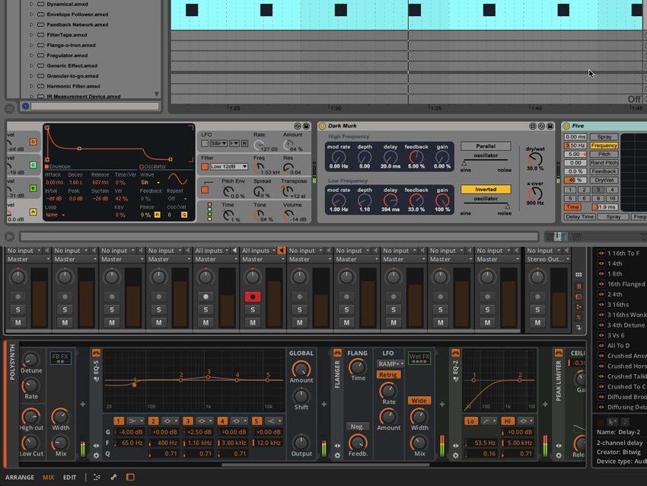This screenshot has height=486, width=647.
Task: Click the link icon in bottom bar
Action: [113, 477]
